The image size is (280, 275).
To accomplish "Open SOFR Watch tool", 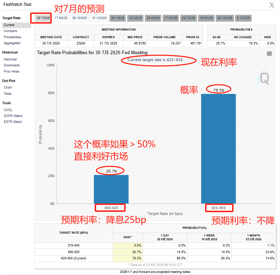I will click(x=13, y=116).
